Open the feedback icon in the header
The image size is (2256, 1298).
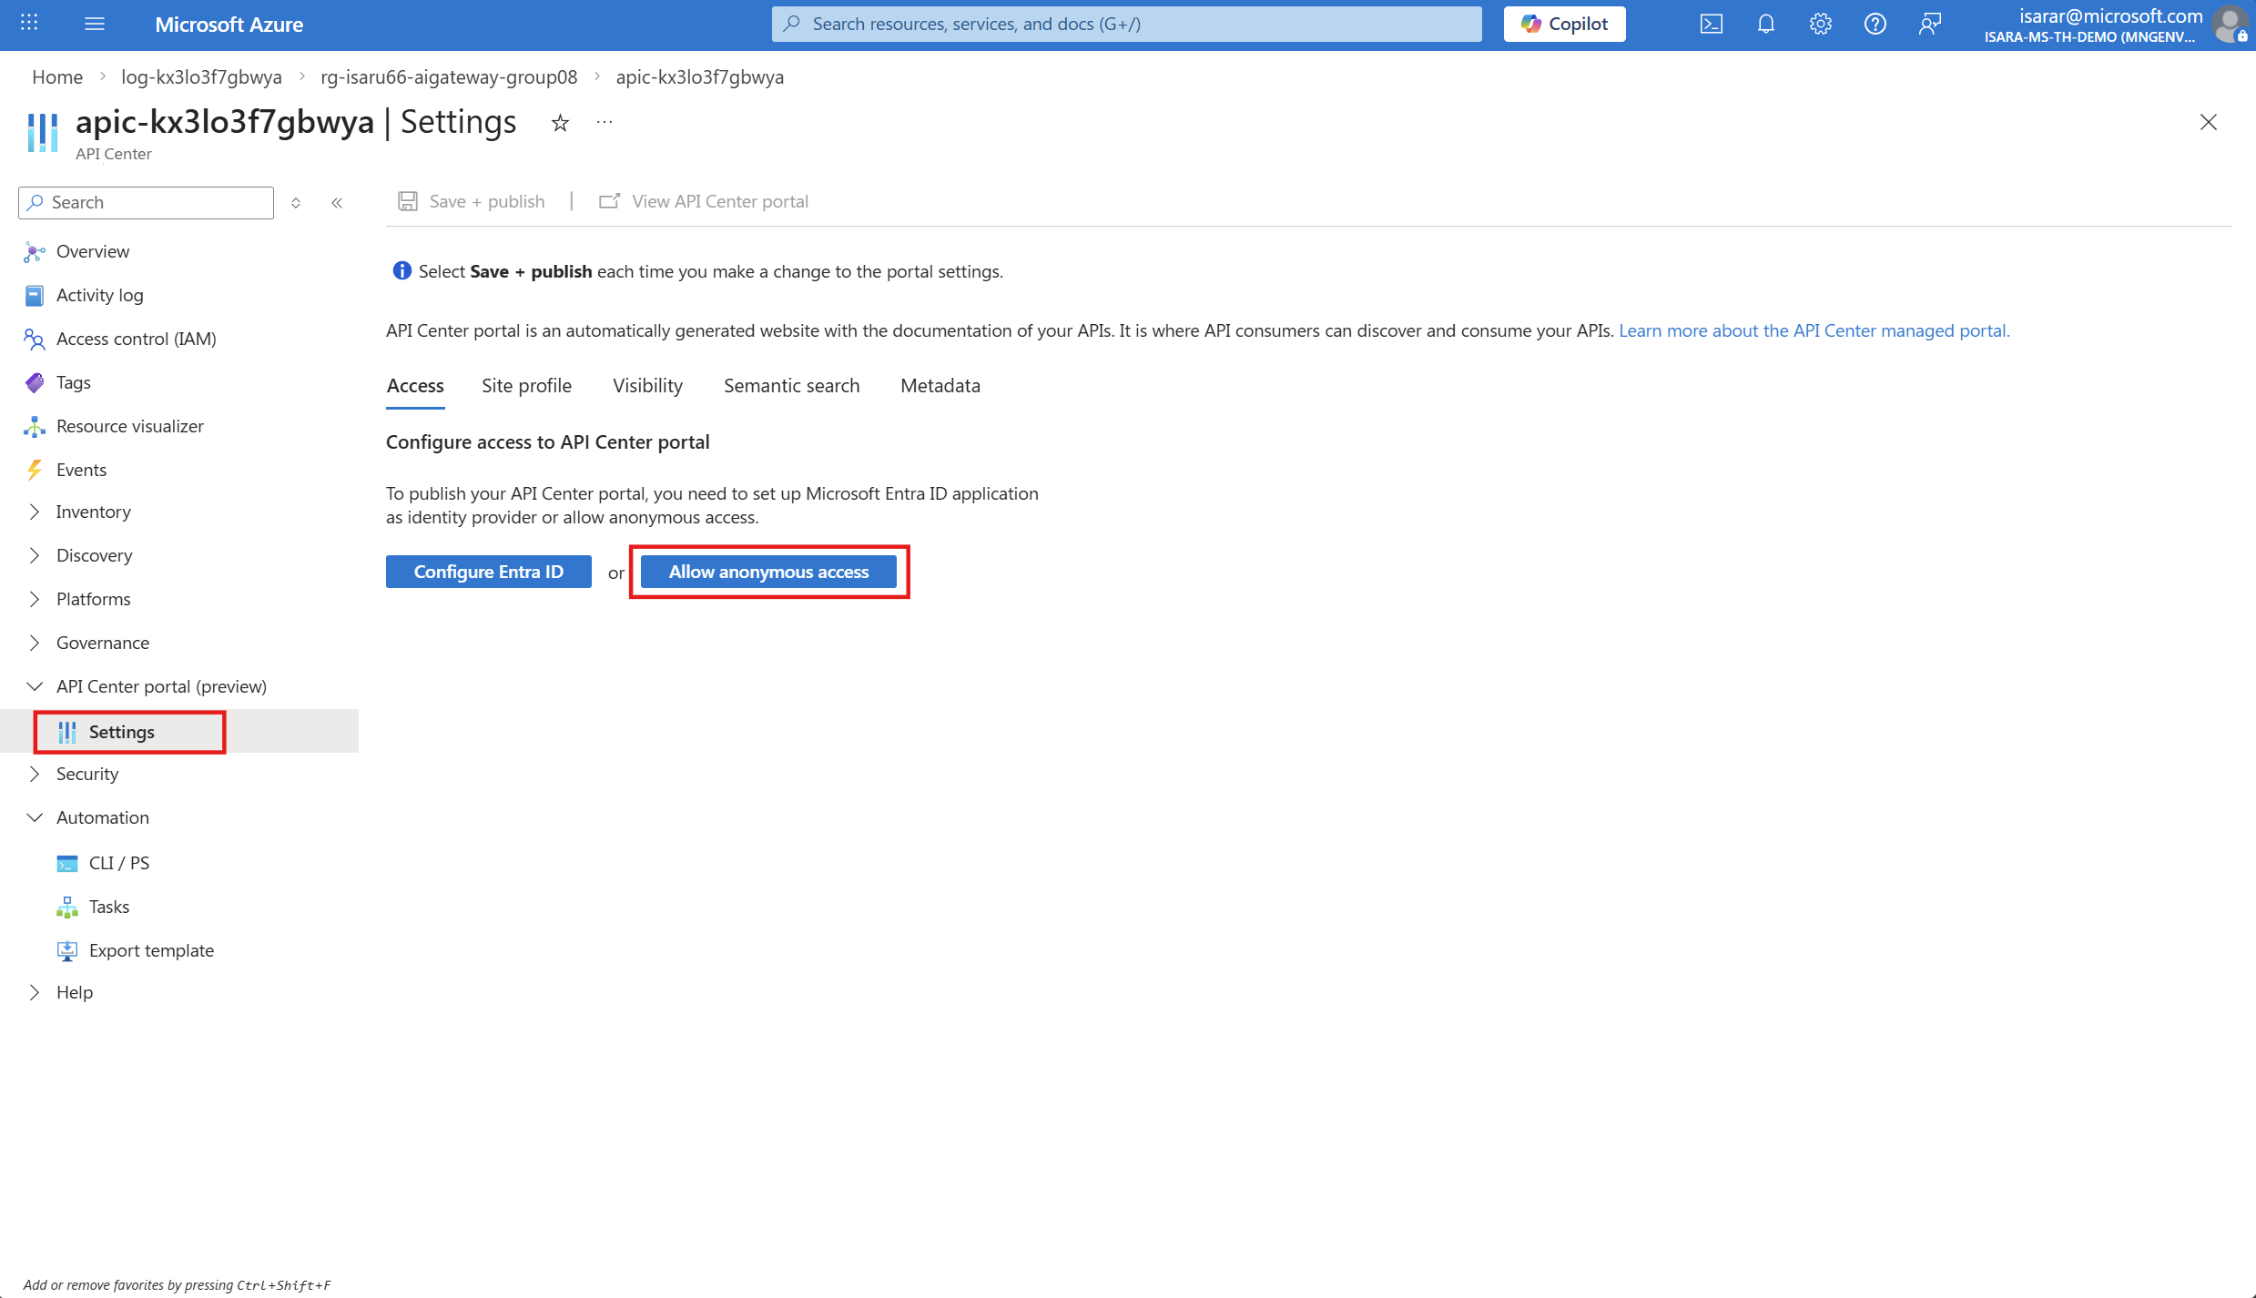(x=1930, y=24)
